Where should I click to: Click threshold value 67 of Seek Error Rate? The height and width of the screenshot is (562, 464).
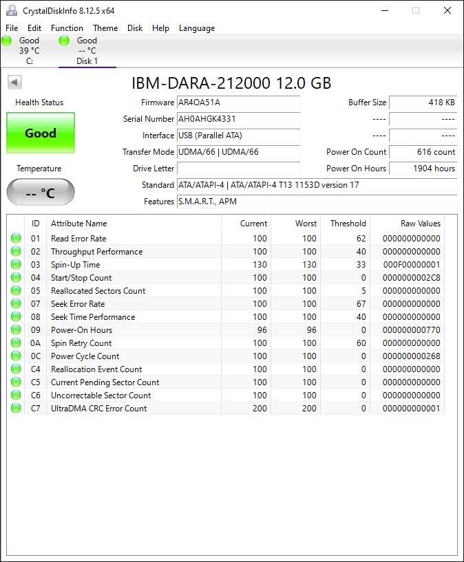tap(361, 303)
